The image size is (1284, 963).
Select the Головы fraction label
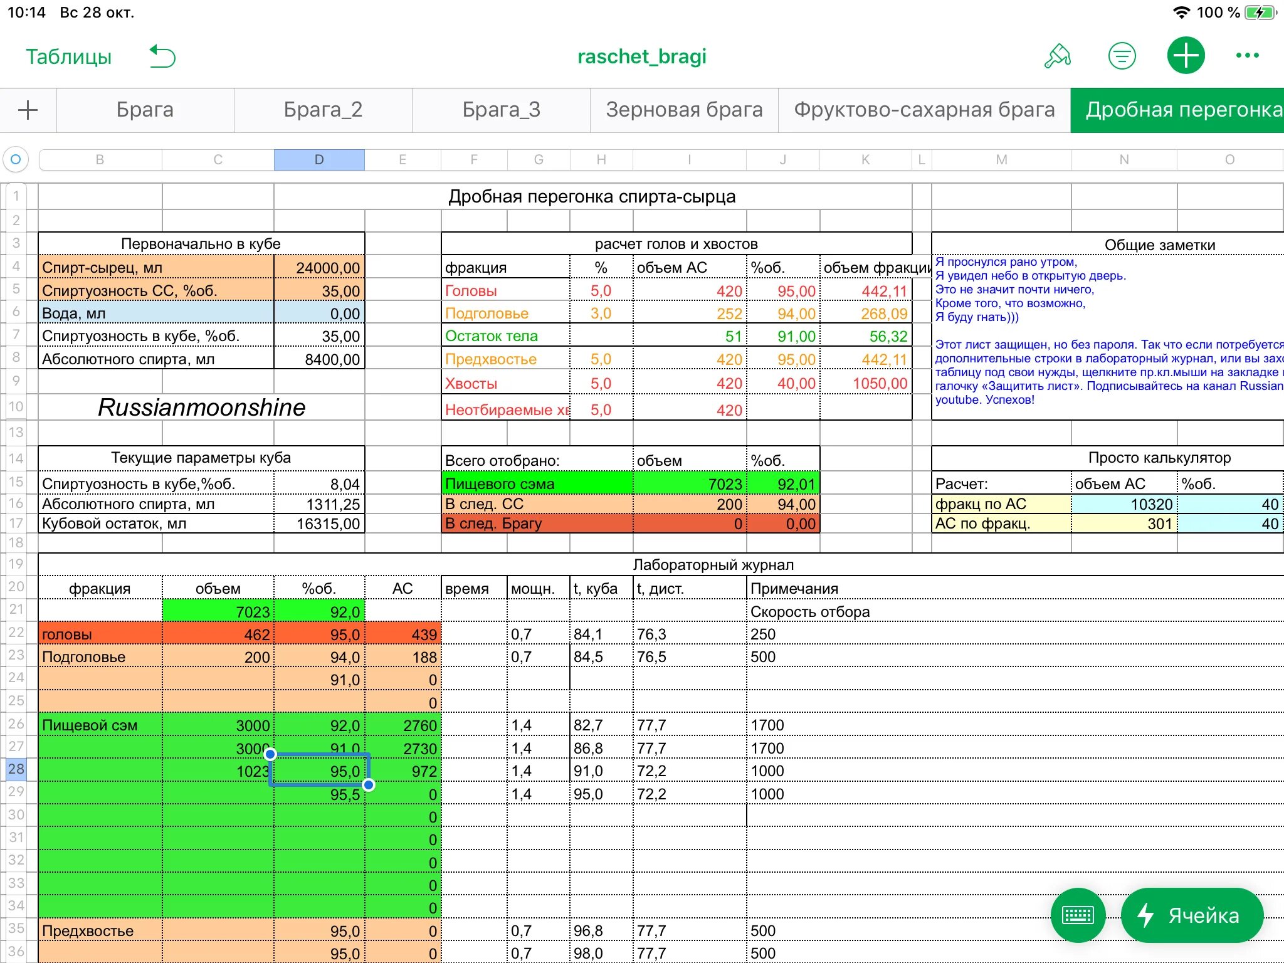[505, 290]
